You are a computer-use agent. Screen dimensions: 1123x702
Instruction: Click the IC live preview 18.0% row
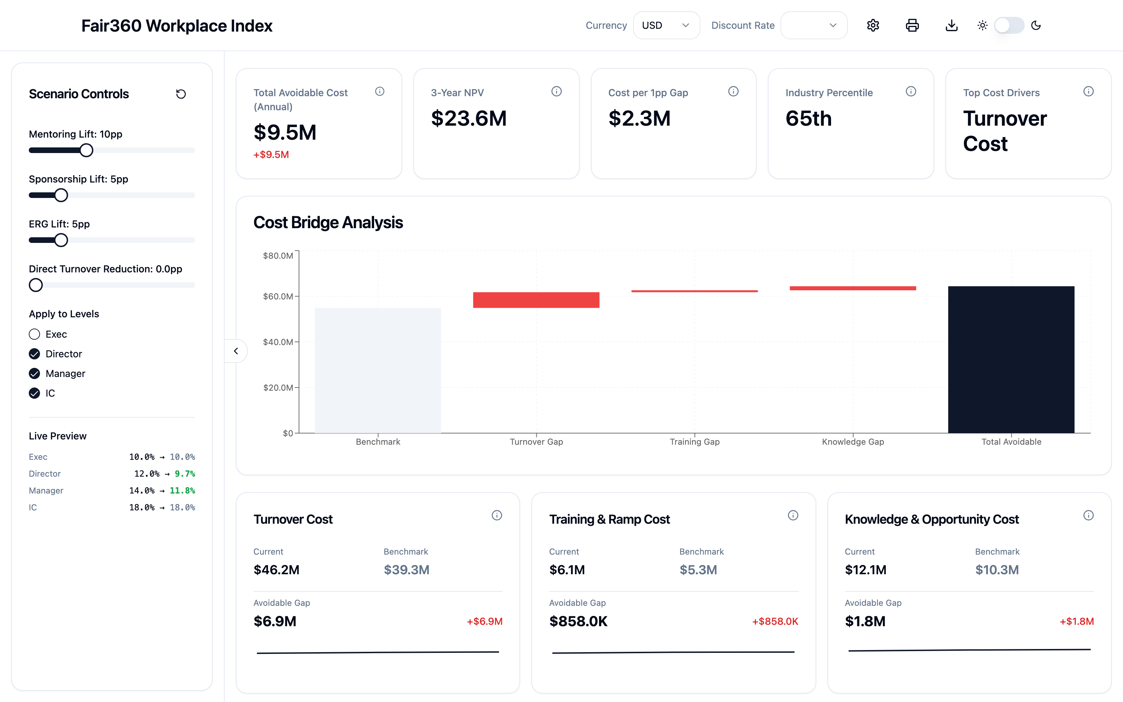tap(112, 508)
